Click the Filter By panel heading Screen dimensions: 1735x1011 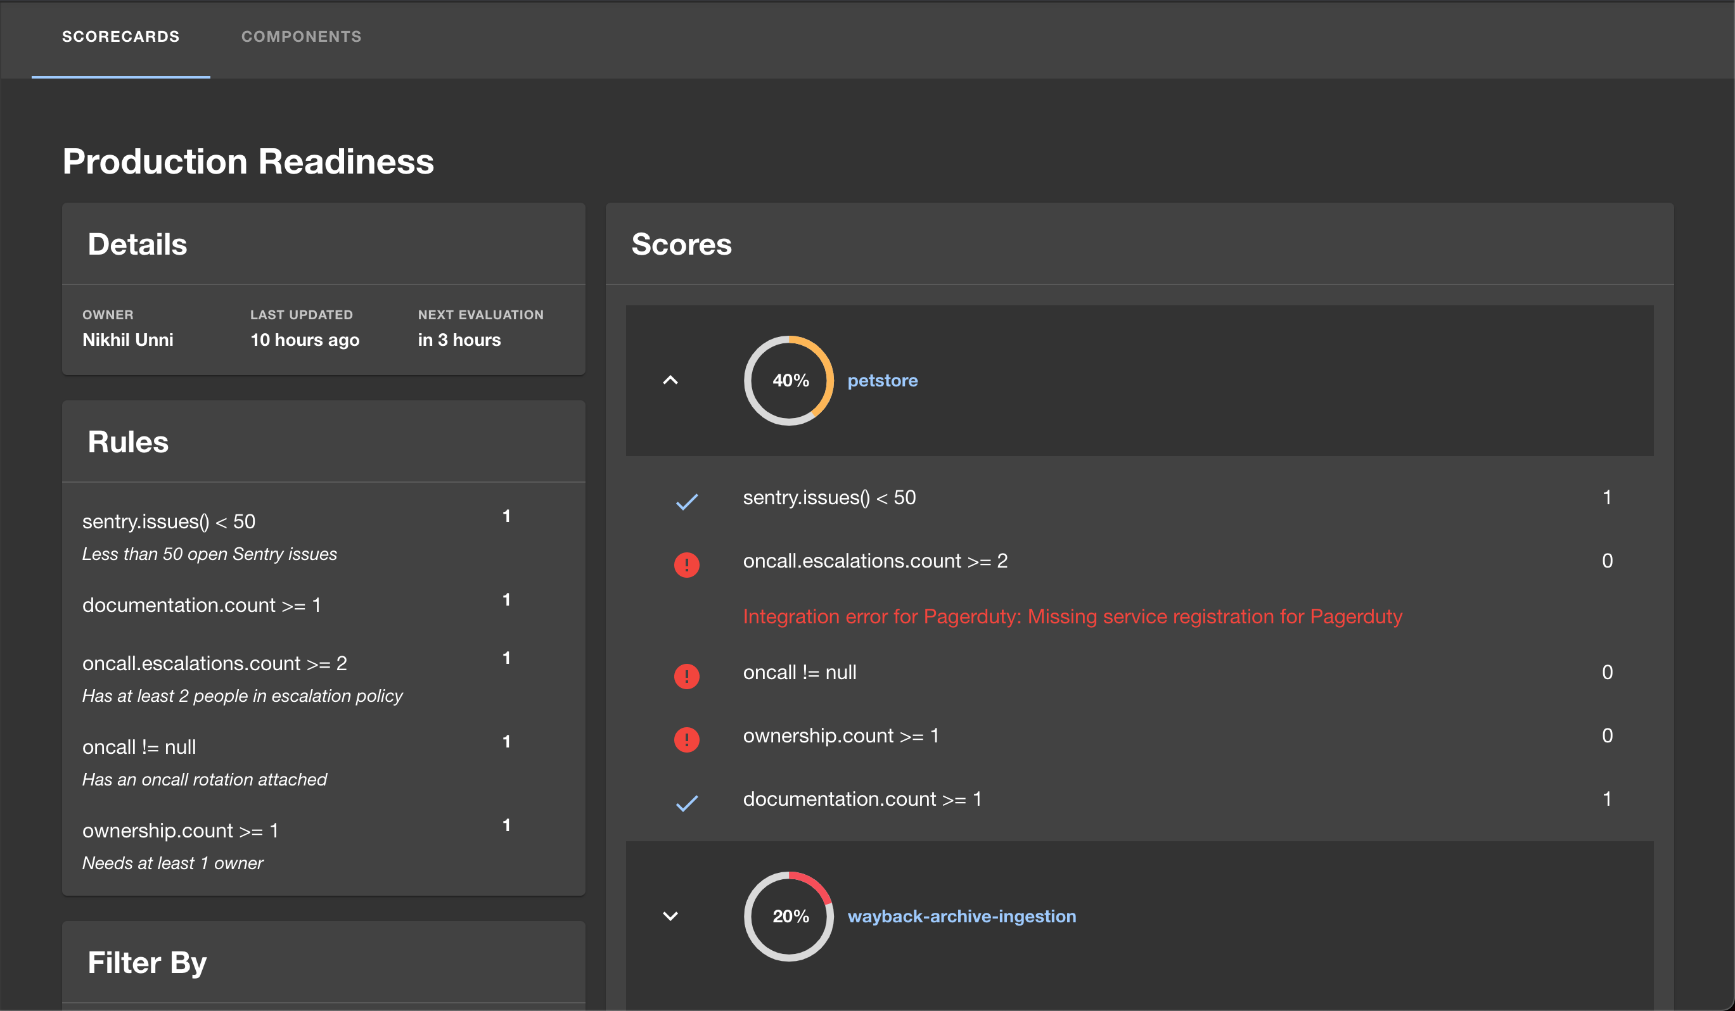pyautogui.click(x=146, y=962)
